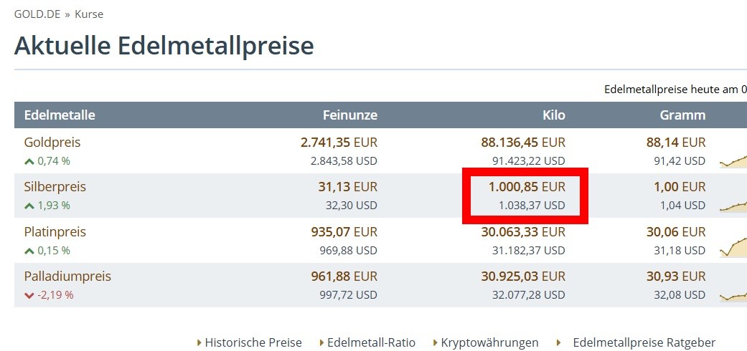
Task: Click the green up arrow beside 0,15 %
Action: coord(29,251)
